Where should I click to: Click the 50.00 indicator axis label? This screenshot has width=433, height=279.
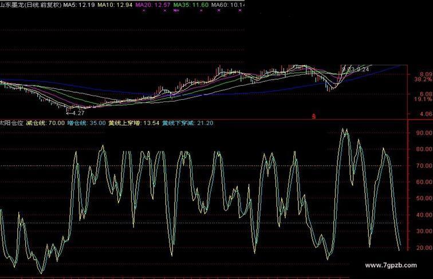(x=424, y=198)
